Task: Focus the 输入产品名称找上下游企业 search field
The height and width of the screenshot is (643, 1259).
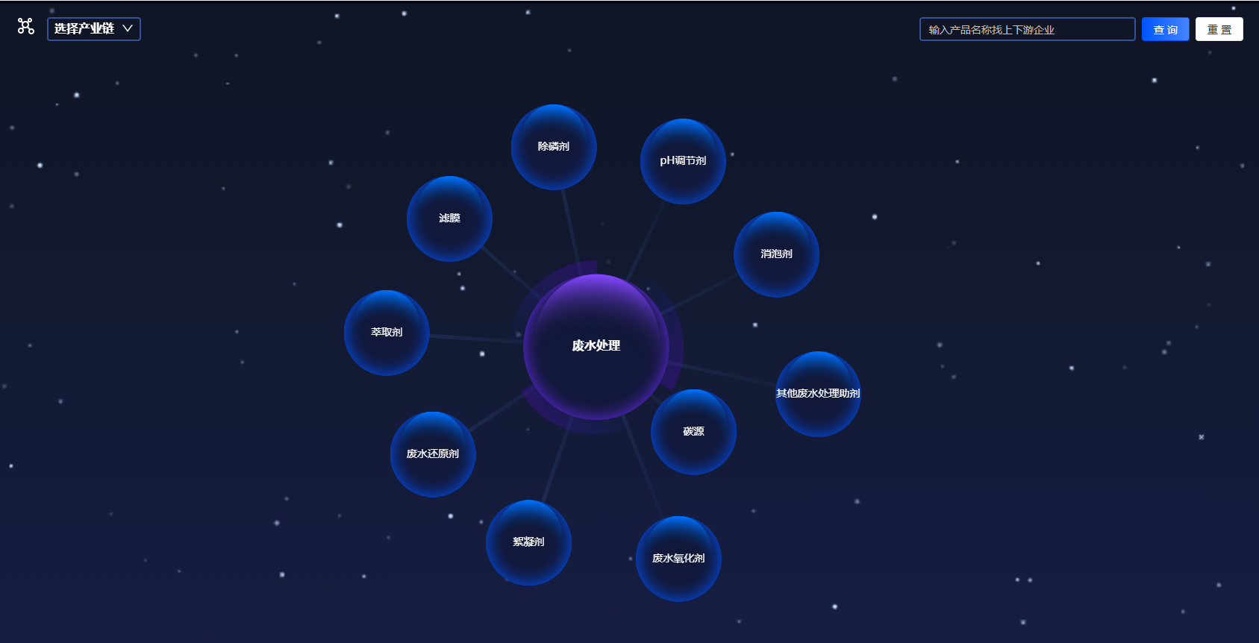Action: [1026, 30]
